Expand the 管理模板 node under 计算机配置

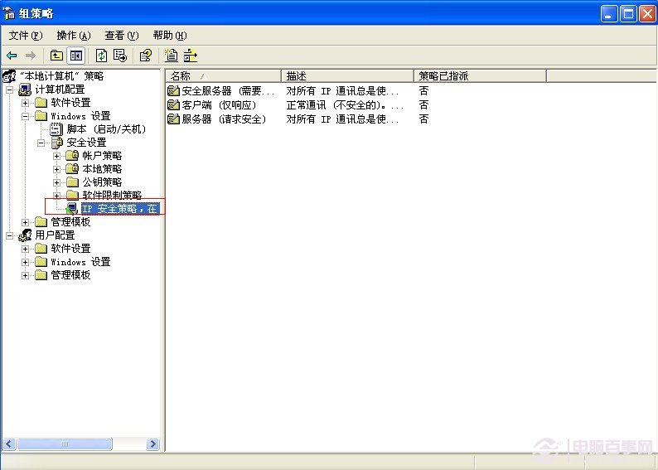26,222
